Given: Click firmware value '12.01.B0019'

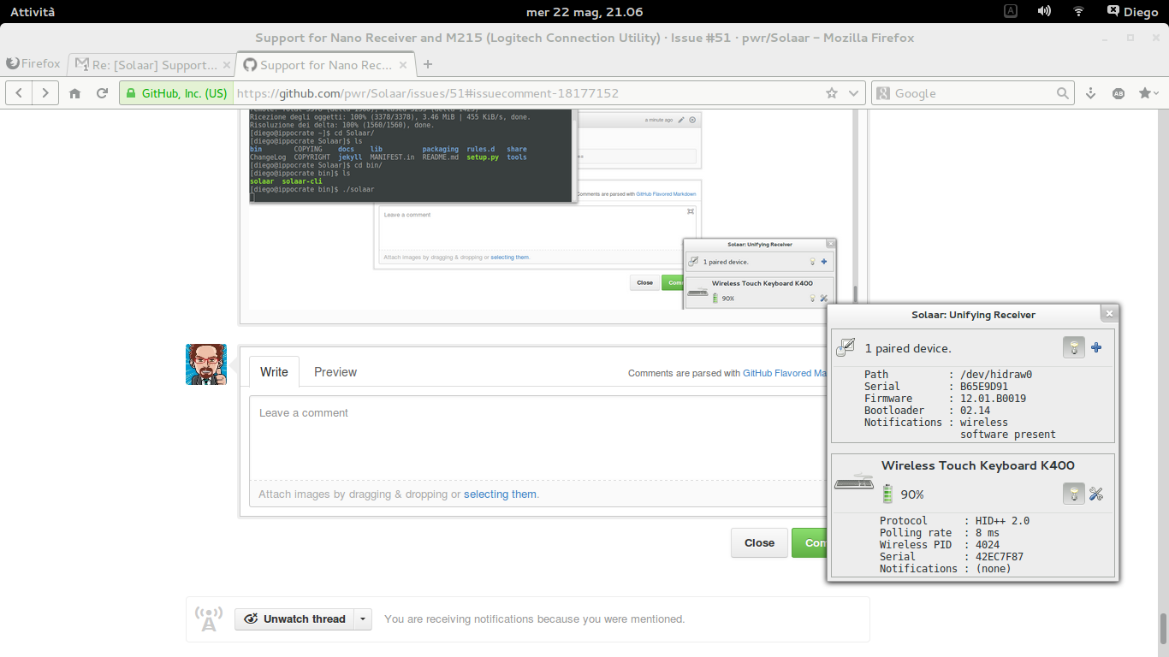Looking at the screenshot, I should pos(993,398).
